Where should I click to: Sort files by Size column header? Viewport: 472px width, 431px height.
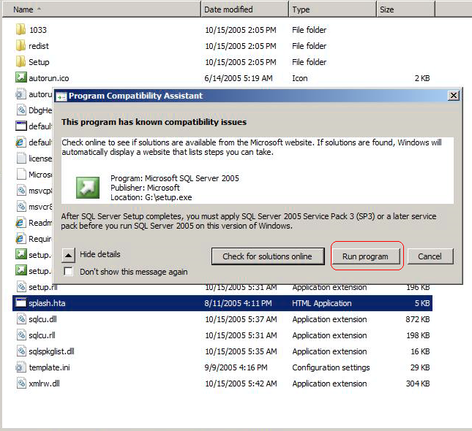pyautogui.click(x=405, y=9)
